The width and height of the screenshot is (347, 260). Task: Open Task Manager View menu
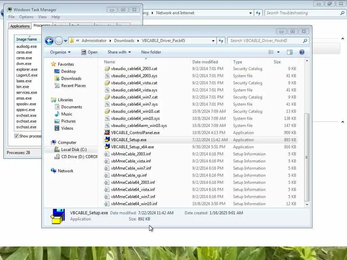42,17
